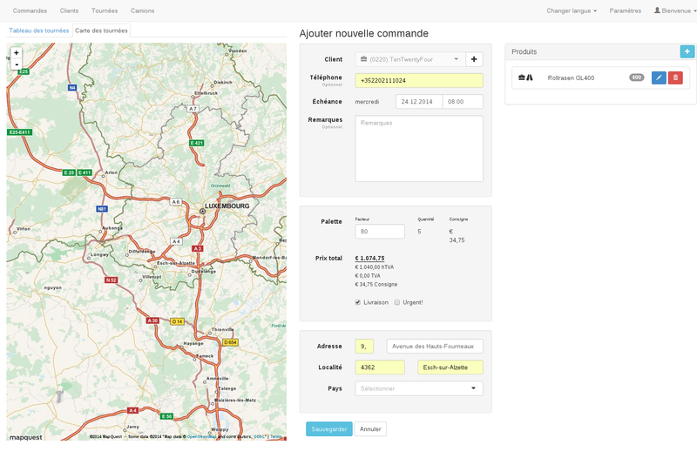Click the street name field
697x465 pixels.
pos(435,347)
